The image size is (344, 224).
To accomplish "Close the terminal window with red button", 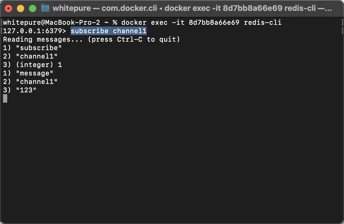I will 8,8.
